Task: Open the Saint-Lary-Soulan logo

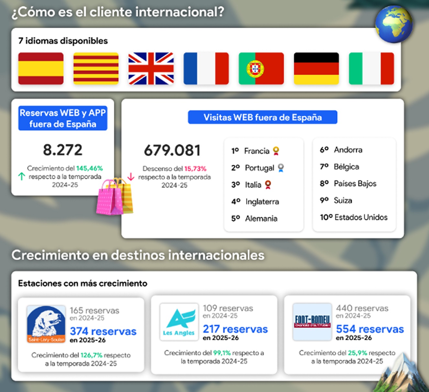Action: click(x=46, y=324)
